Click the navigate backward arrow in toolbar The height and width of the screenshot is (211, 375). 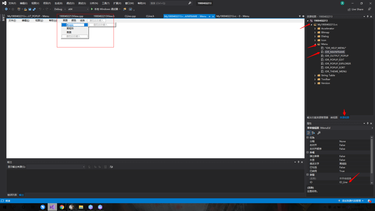6,9
